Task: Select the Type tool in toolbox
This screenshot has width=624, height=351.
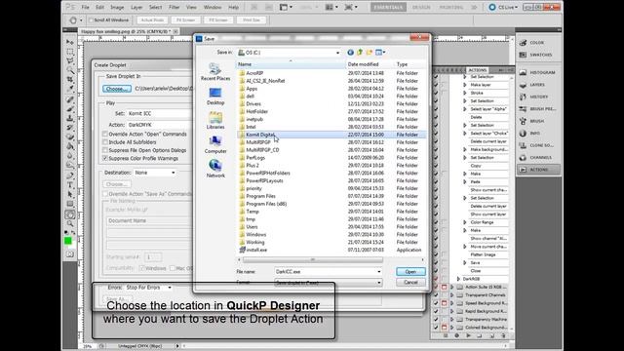Action: coord(70,185)
